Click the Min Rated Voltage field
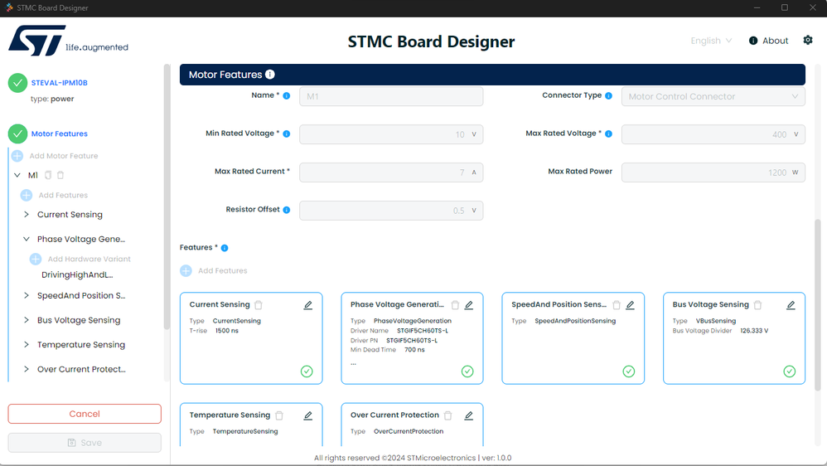The height and width of the screenshot is (466, 827). [x=391, y=134]
